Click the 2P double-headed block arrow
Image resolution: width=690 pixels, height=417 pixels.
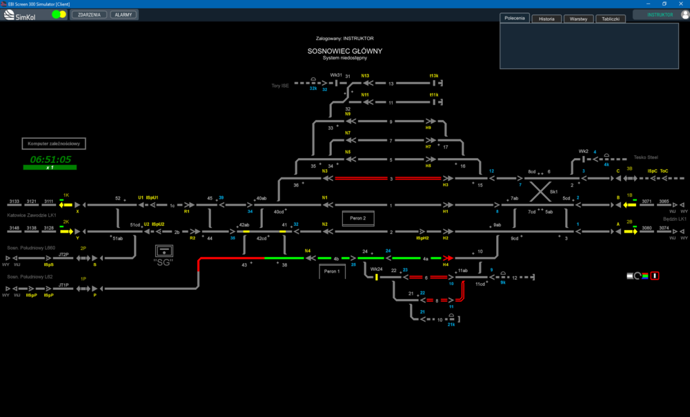[x=83, y=258]
